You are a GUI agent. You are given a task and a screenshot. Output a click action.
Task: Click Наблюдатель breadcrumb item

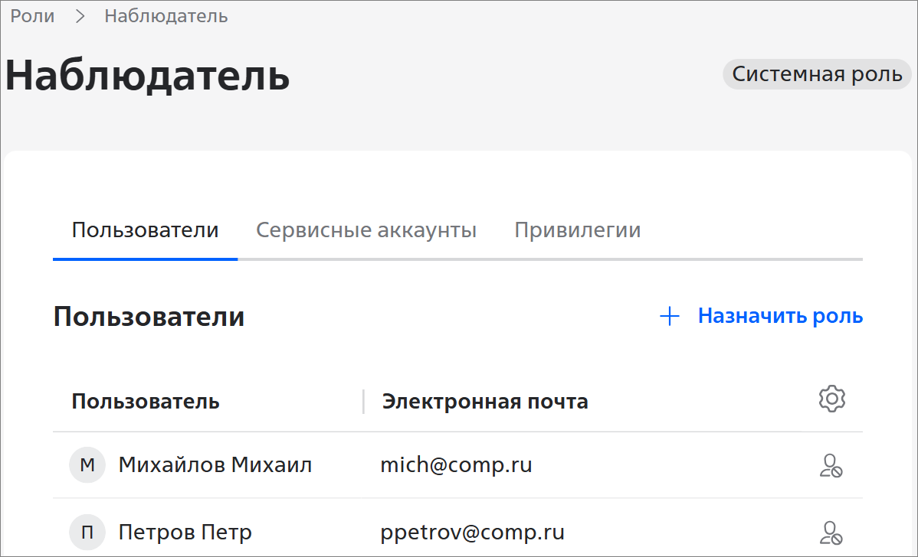(x=166, y=16)
